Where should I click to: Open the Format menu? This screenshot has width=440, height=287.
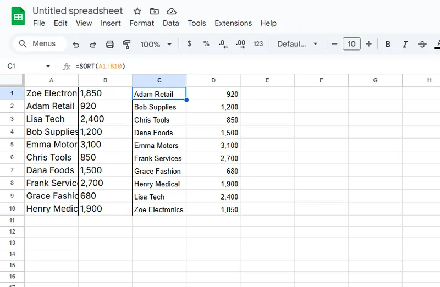tap(141, 23)
